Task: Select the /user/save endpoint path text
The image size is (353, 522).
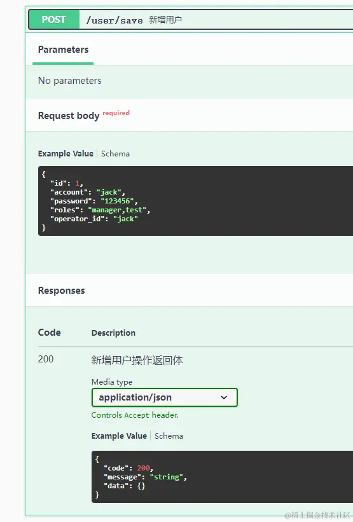Action: point(114,20)
